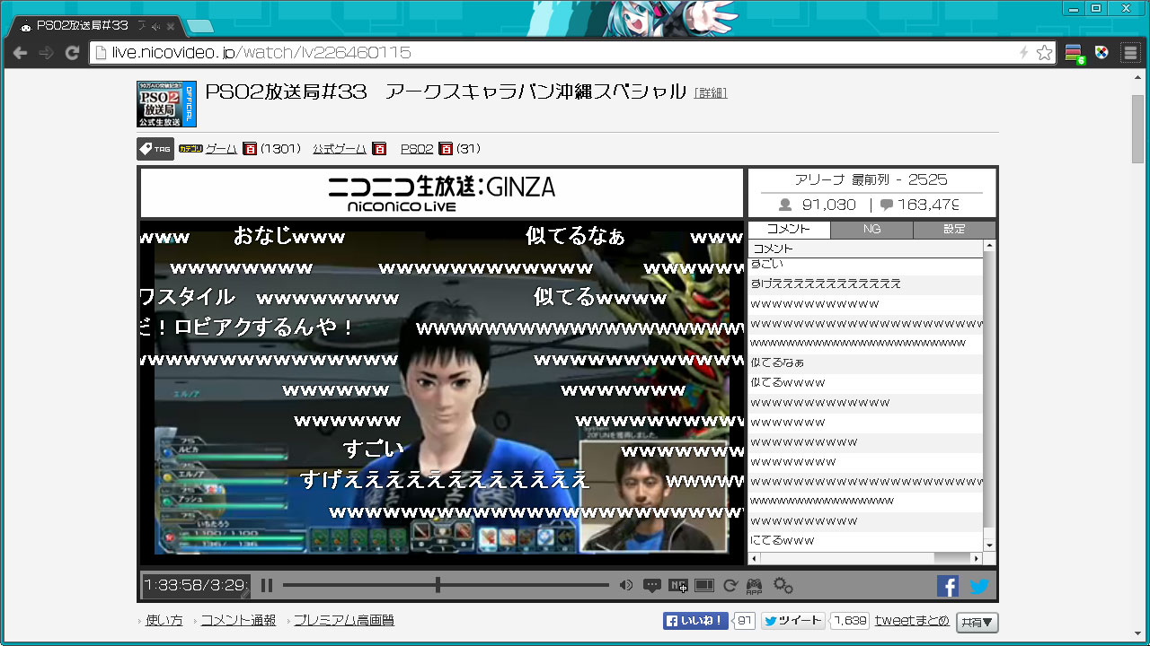This screenshot has height=646, width=1150.
Task: Toggle comment display speech bubble icon
Action: click(651, 586)
